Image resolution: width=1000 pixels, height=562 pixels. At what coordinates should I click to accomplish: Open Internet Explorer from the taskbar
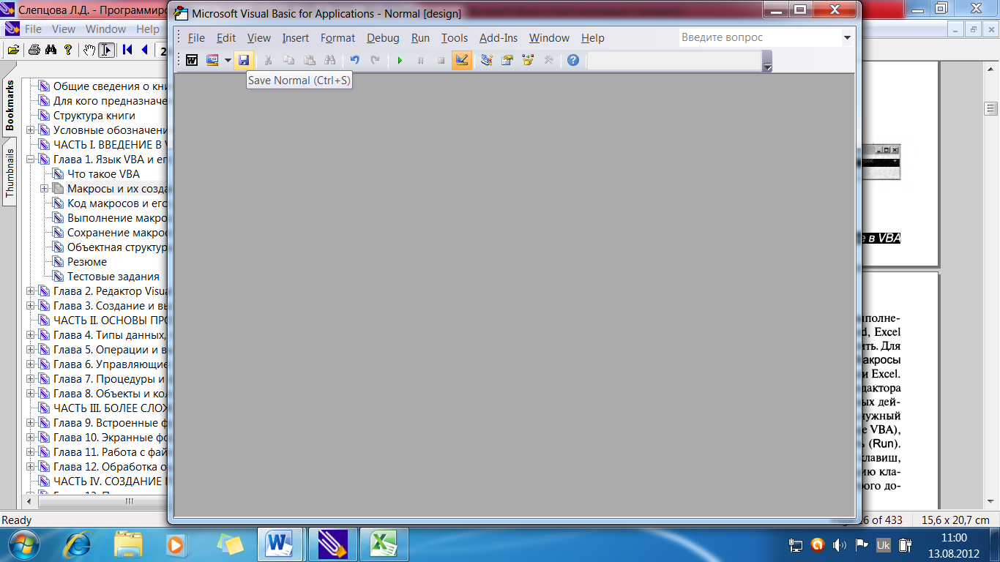tap(78, 544)
